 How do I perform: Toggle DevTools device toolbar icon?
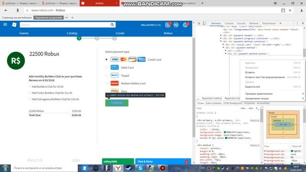(x=204, y=23)
